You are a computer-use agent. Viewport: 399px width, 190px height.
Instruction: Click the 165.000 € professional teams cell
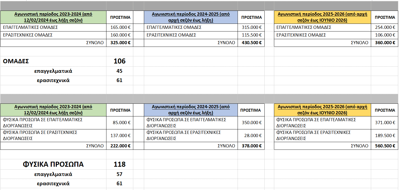120,27
